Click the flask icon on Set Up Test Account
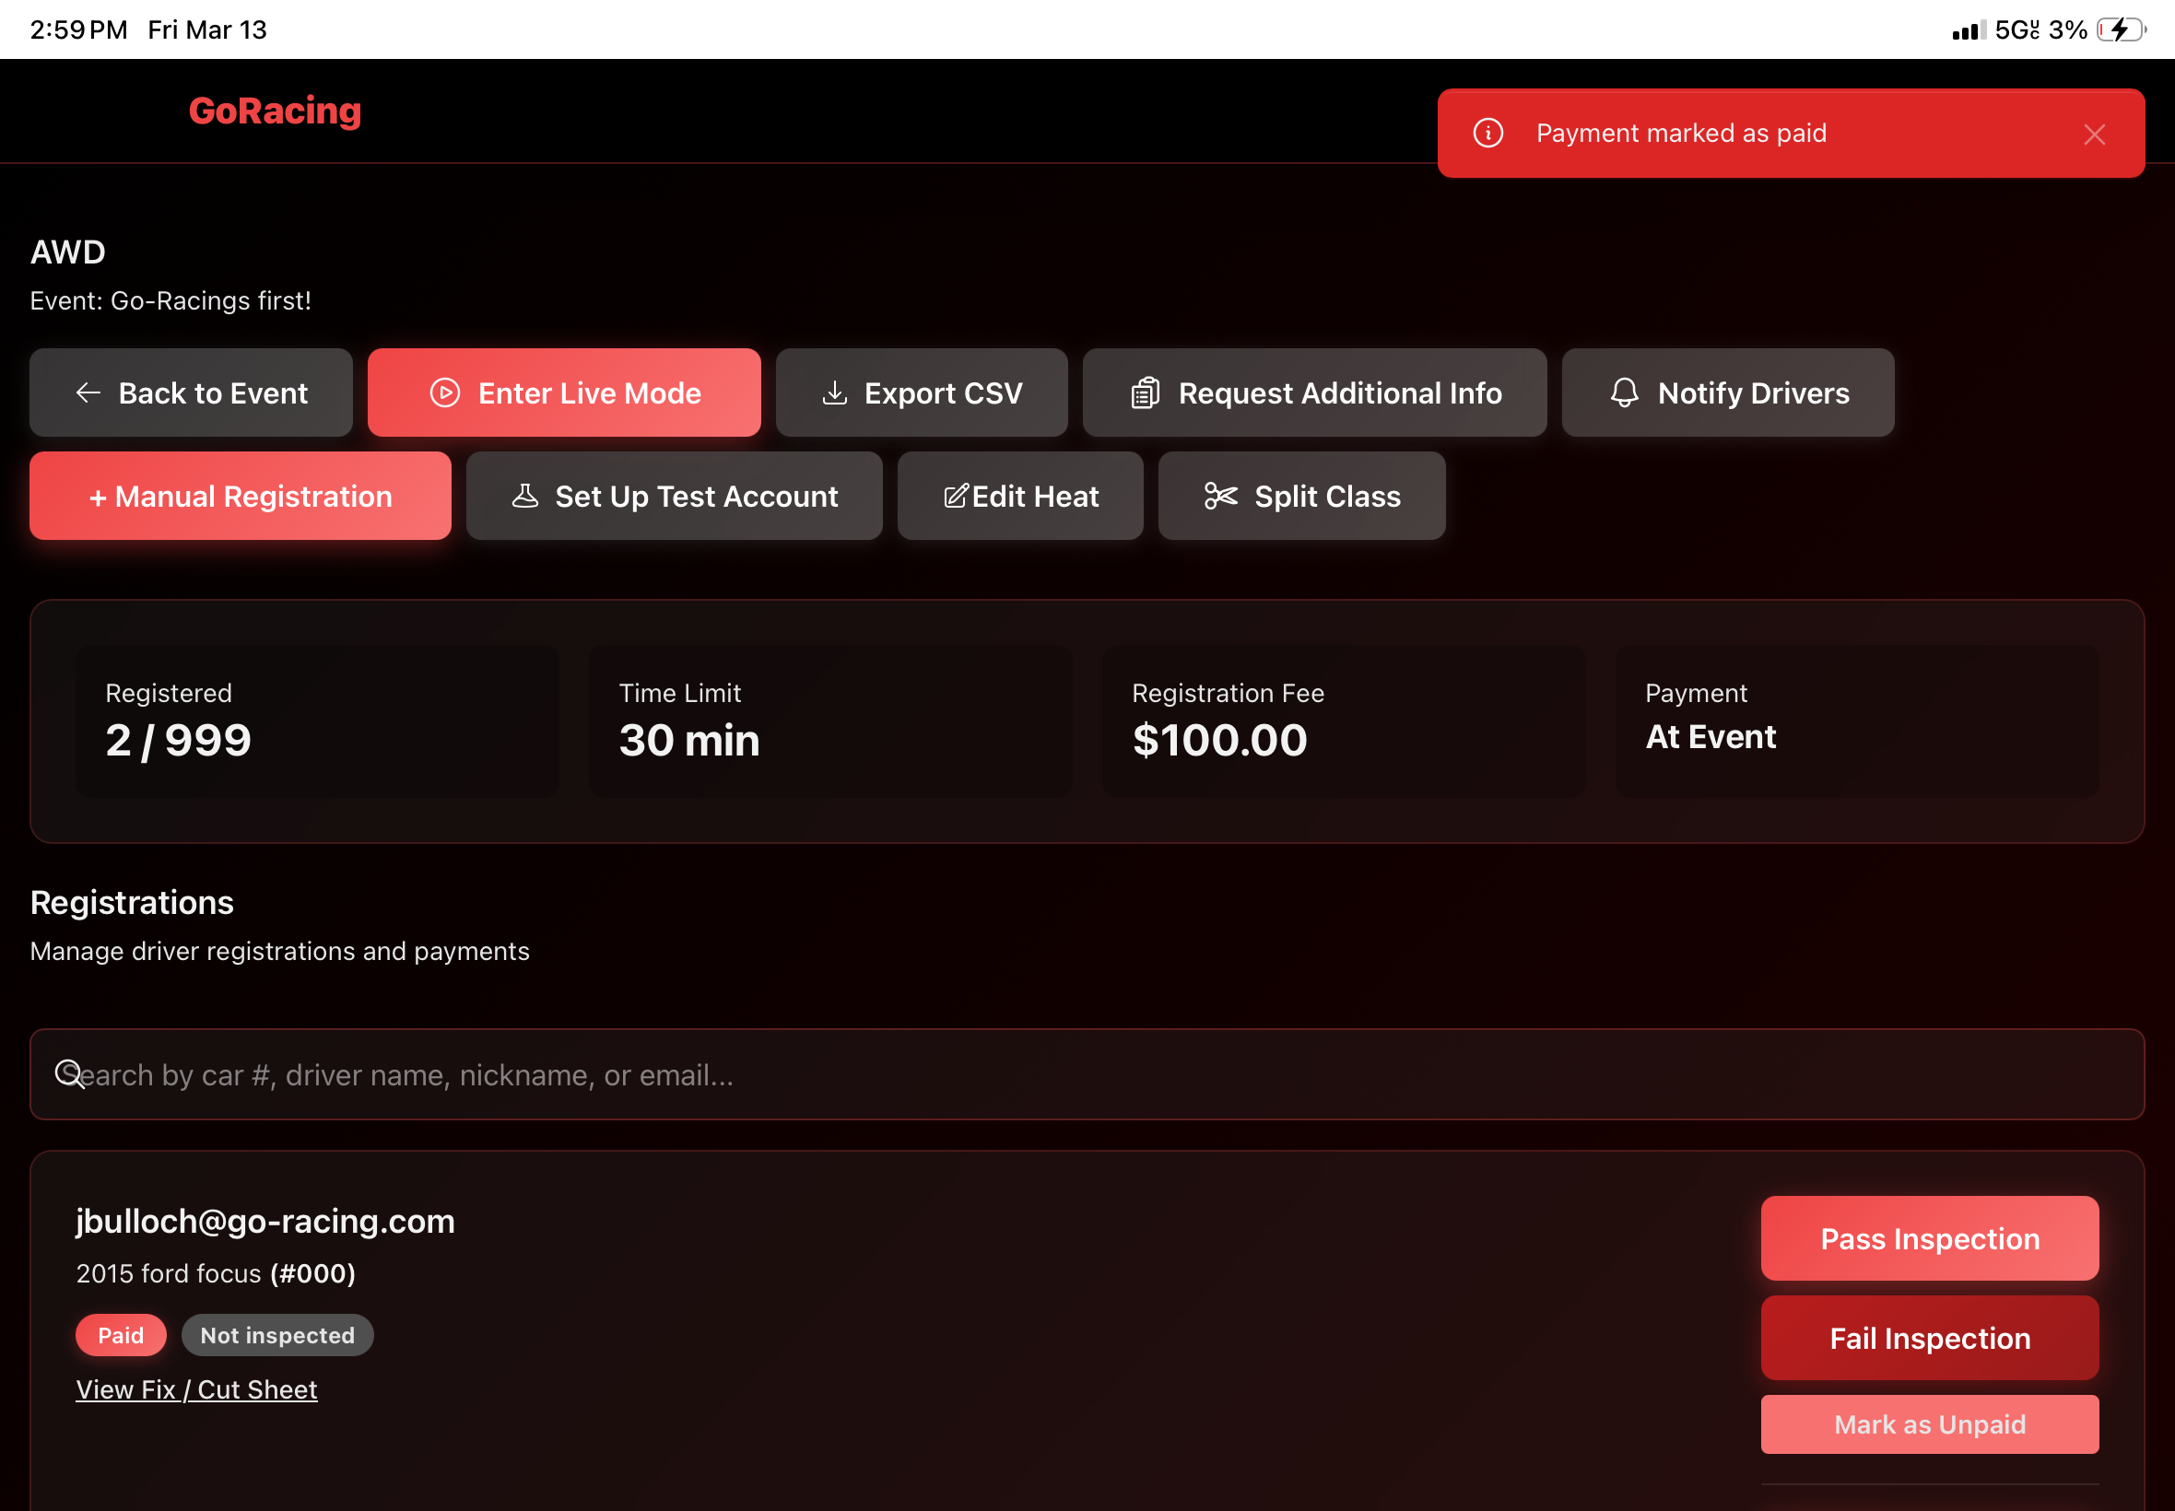Image resolution: width=2175 pixels, height=1511 pixels. pyautogui.click(x=524, y=495)
